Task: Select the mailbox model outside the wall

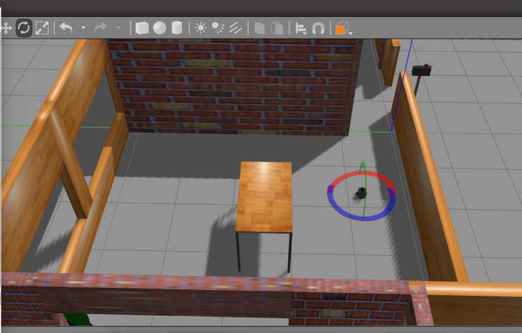Action: (x=421, y=70)
